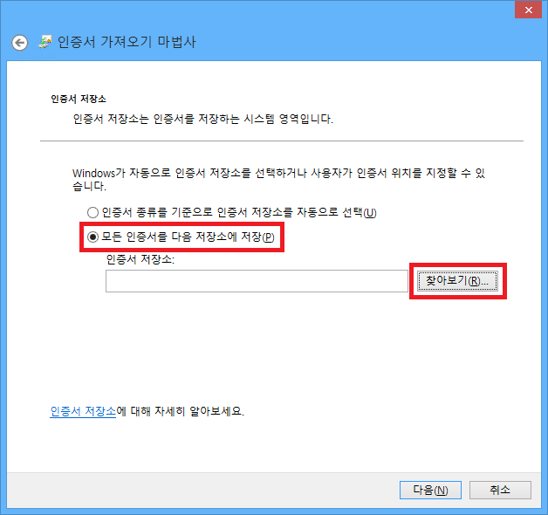This screenshot has width=548, height=515.
Task: Click the 인증서 저장소 text input field
Action: tap(256, 281)
